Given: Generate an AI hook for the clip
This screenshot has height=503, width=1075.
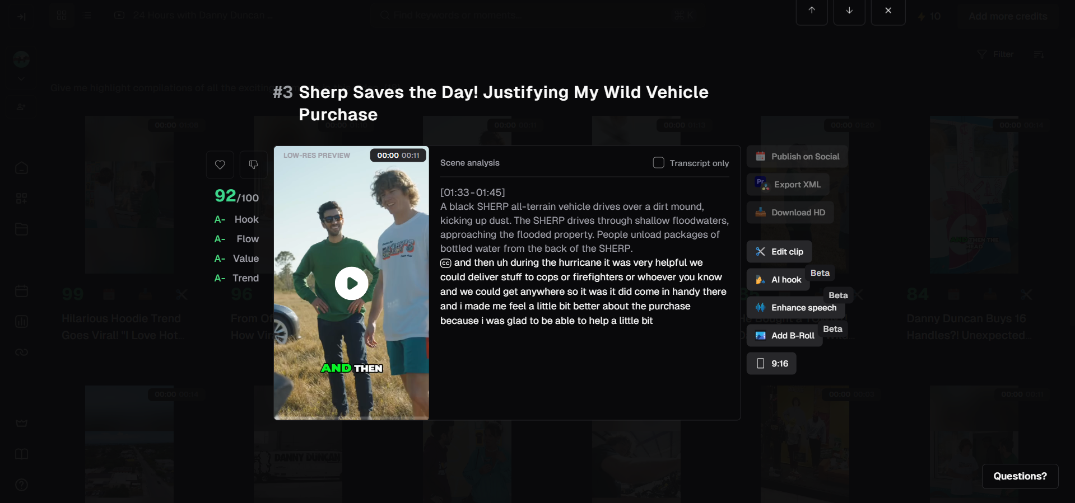Looking at the screenshot, I should [778, 280].
